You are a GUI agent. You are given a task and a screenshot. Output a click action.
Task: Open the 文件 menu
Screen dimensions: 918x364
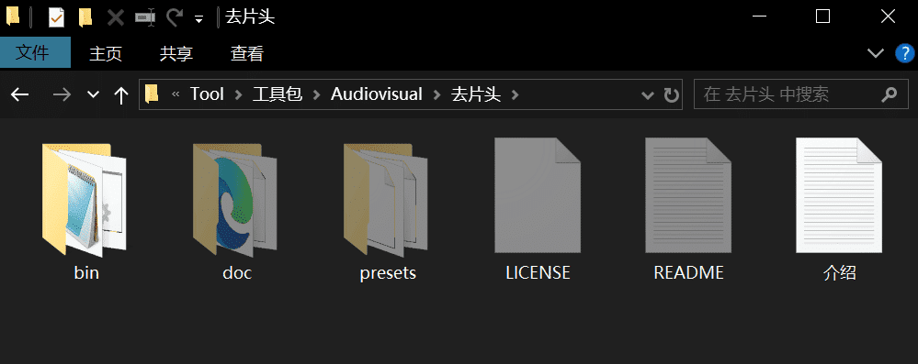pos(35,52)
